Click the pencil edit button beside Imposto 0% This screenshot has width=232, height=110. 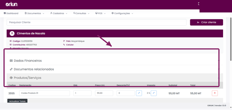154,93
